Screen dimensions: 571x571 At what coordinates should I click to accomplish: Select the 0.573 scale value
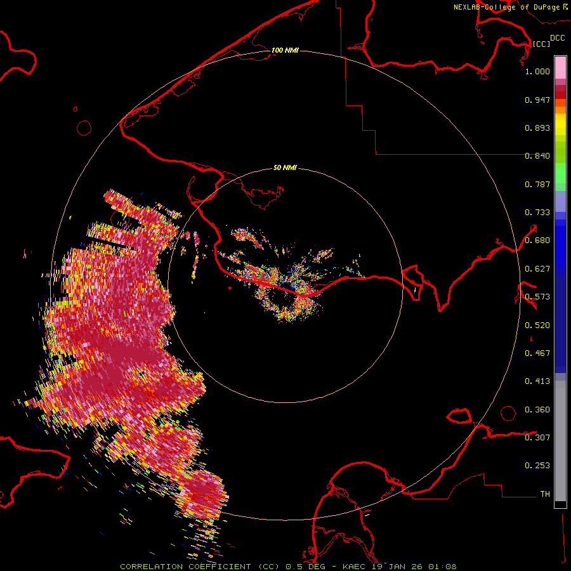tap(537, 297)
